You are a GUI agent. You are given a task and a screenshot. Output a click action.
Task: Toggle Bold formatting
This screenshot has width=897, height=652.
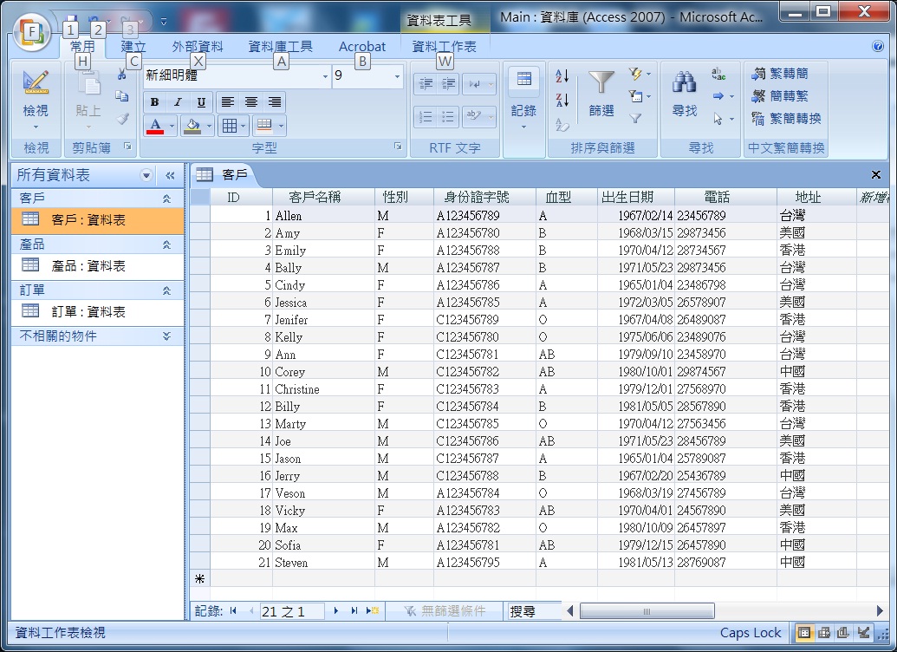[x=154, y=102]
